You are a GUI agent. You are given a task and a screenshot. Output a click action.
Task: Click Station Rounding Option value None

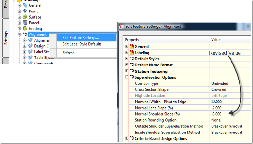216,120
